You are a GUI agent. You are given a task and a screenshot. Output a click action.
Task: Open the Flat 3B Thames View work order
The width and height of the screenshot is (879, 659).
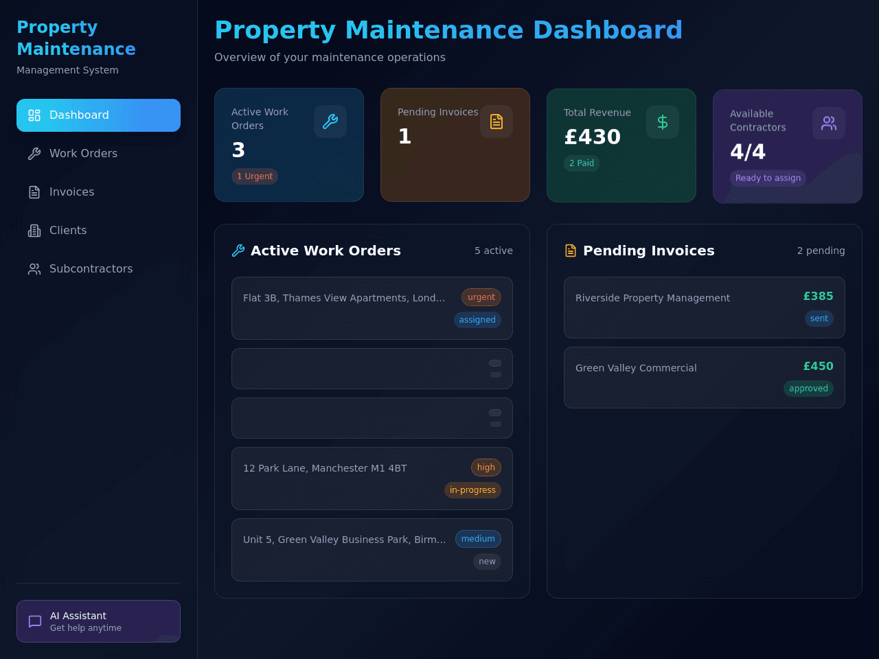tap(372, 308)
